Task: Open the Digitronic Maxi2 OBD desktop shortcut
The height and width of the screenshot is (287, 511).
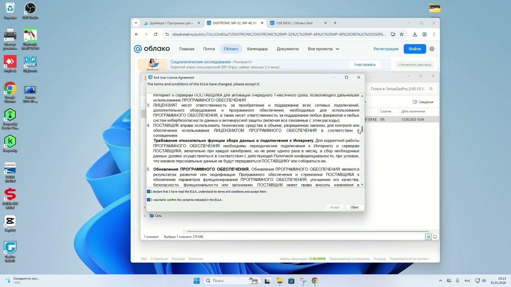Action: click(30, 39)
